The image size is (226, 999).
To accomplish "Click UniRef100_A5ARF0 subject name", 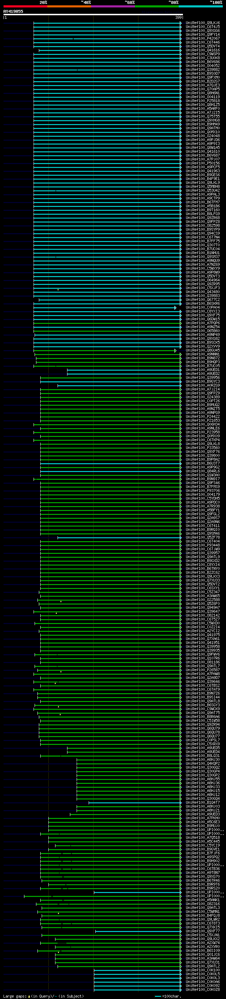I will point(203,108).
